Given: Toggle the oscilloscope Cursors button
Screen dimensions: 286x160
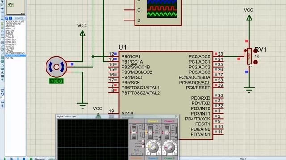Looking at the screenshot, I should [x=143, y=146].
